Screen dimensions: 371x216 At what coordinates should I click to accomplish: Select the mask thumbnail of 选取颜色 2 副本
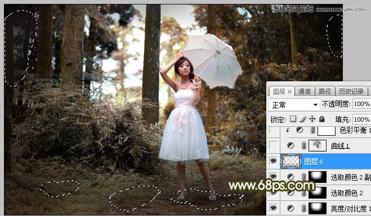click(x=318, y=177)
